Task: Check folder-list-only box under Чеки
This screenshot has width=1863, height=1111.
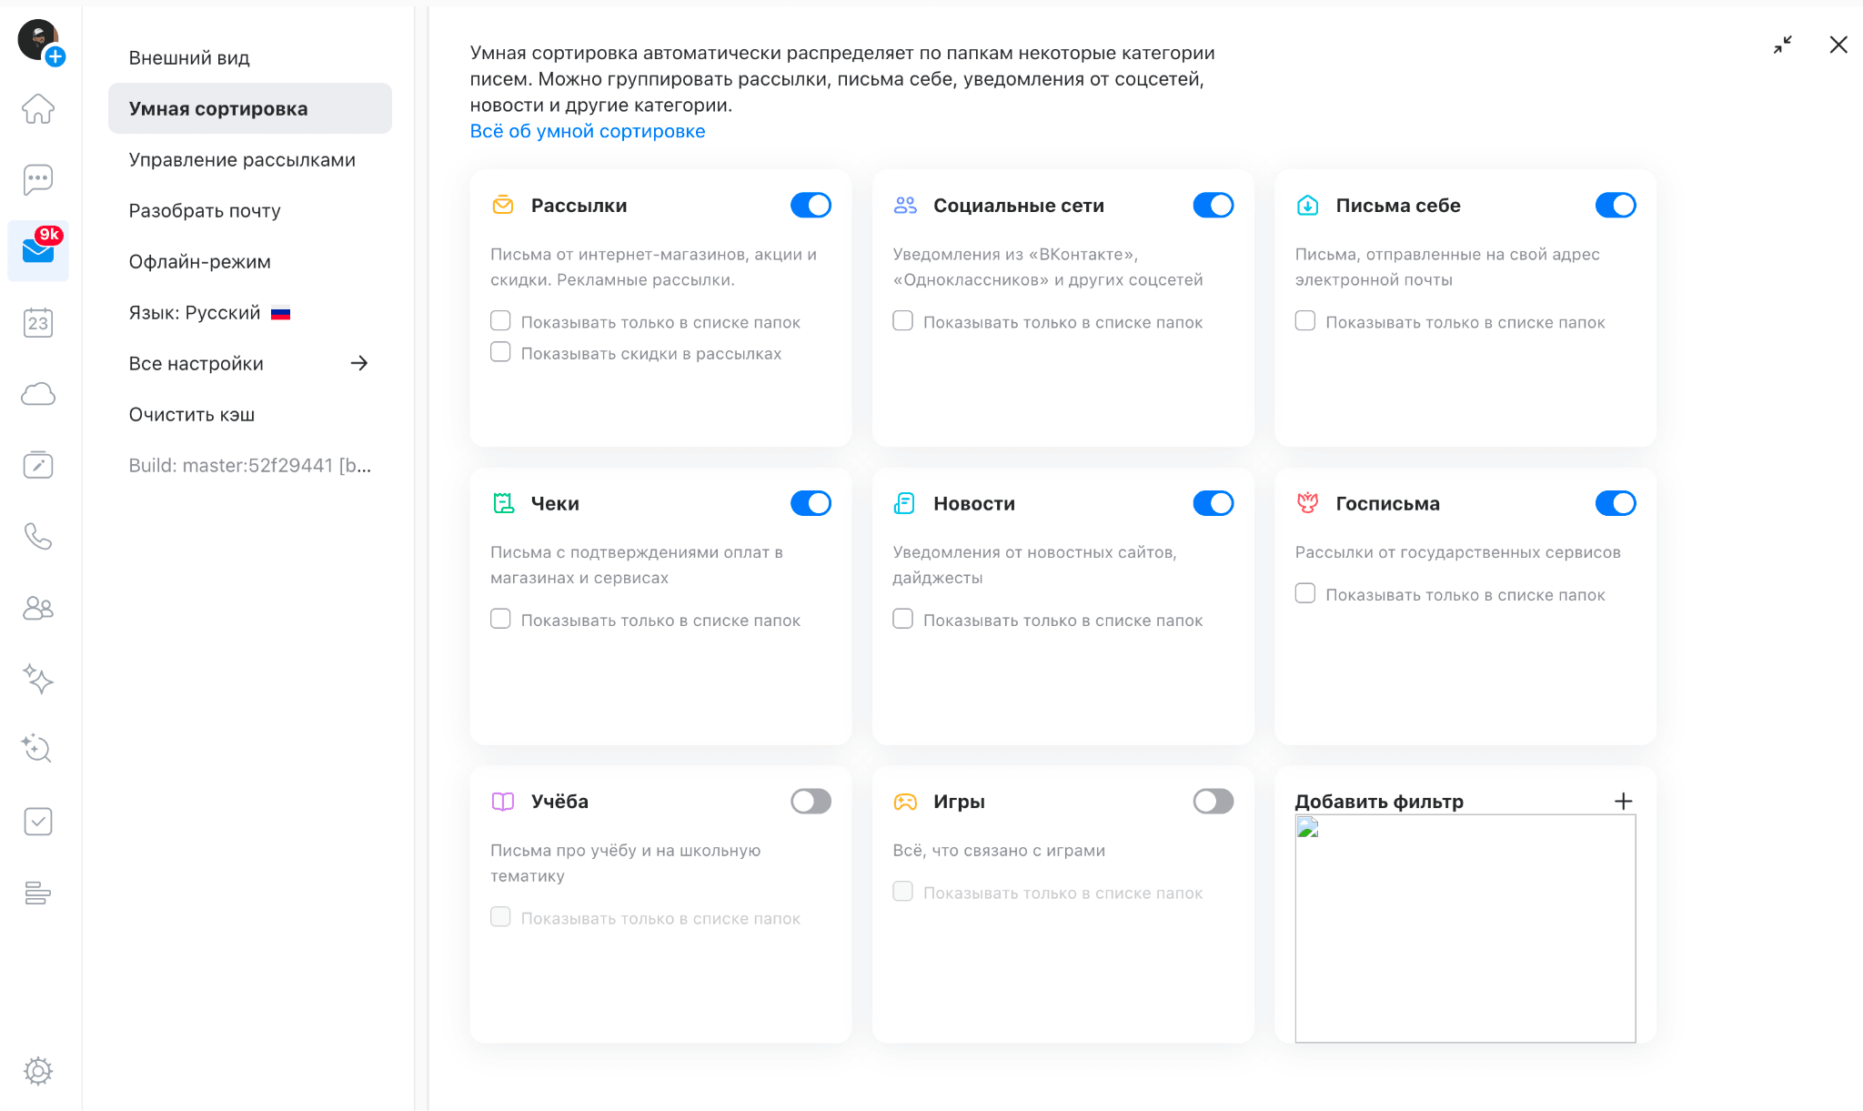Action: 500,620
